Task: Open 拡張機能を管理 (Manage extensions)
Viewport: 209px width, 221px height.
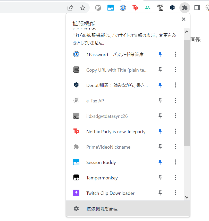Action: (x=128, y=209)
